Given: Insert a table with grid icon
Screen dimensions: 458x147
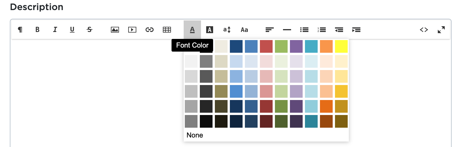Looking at the screenshot, I should point(167,30).
